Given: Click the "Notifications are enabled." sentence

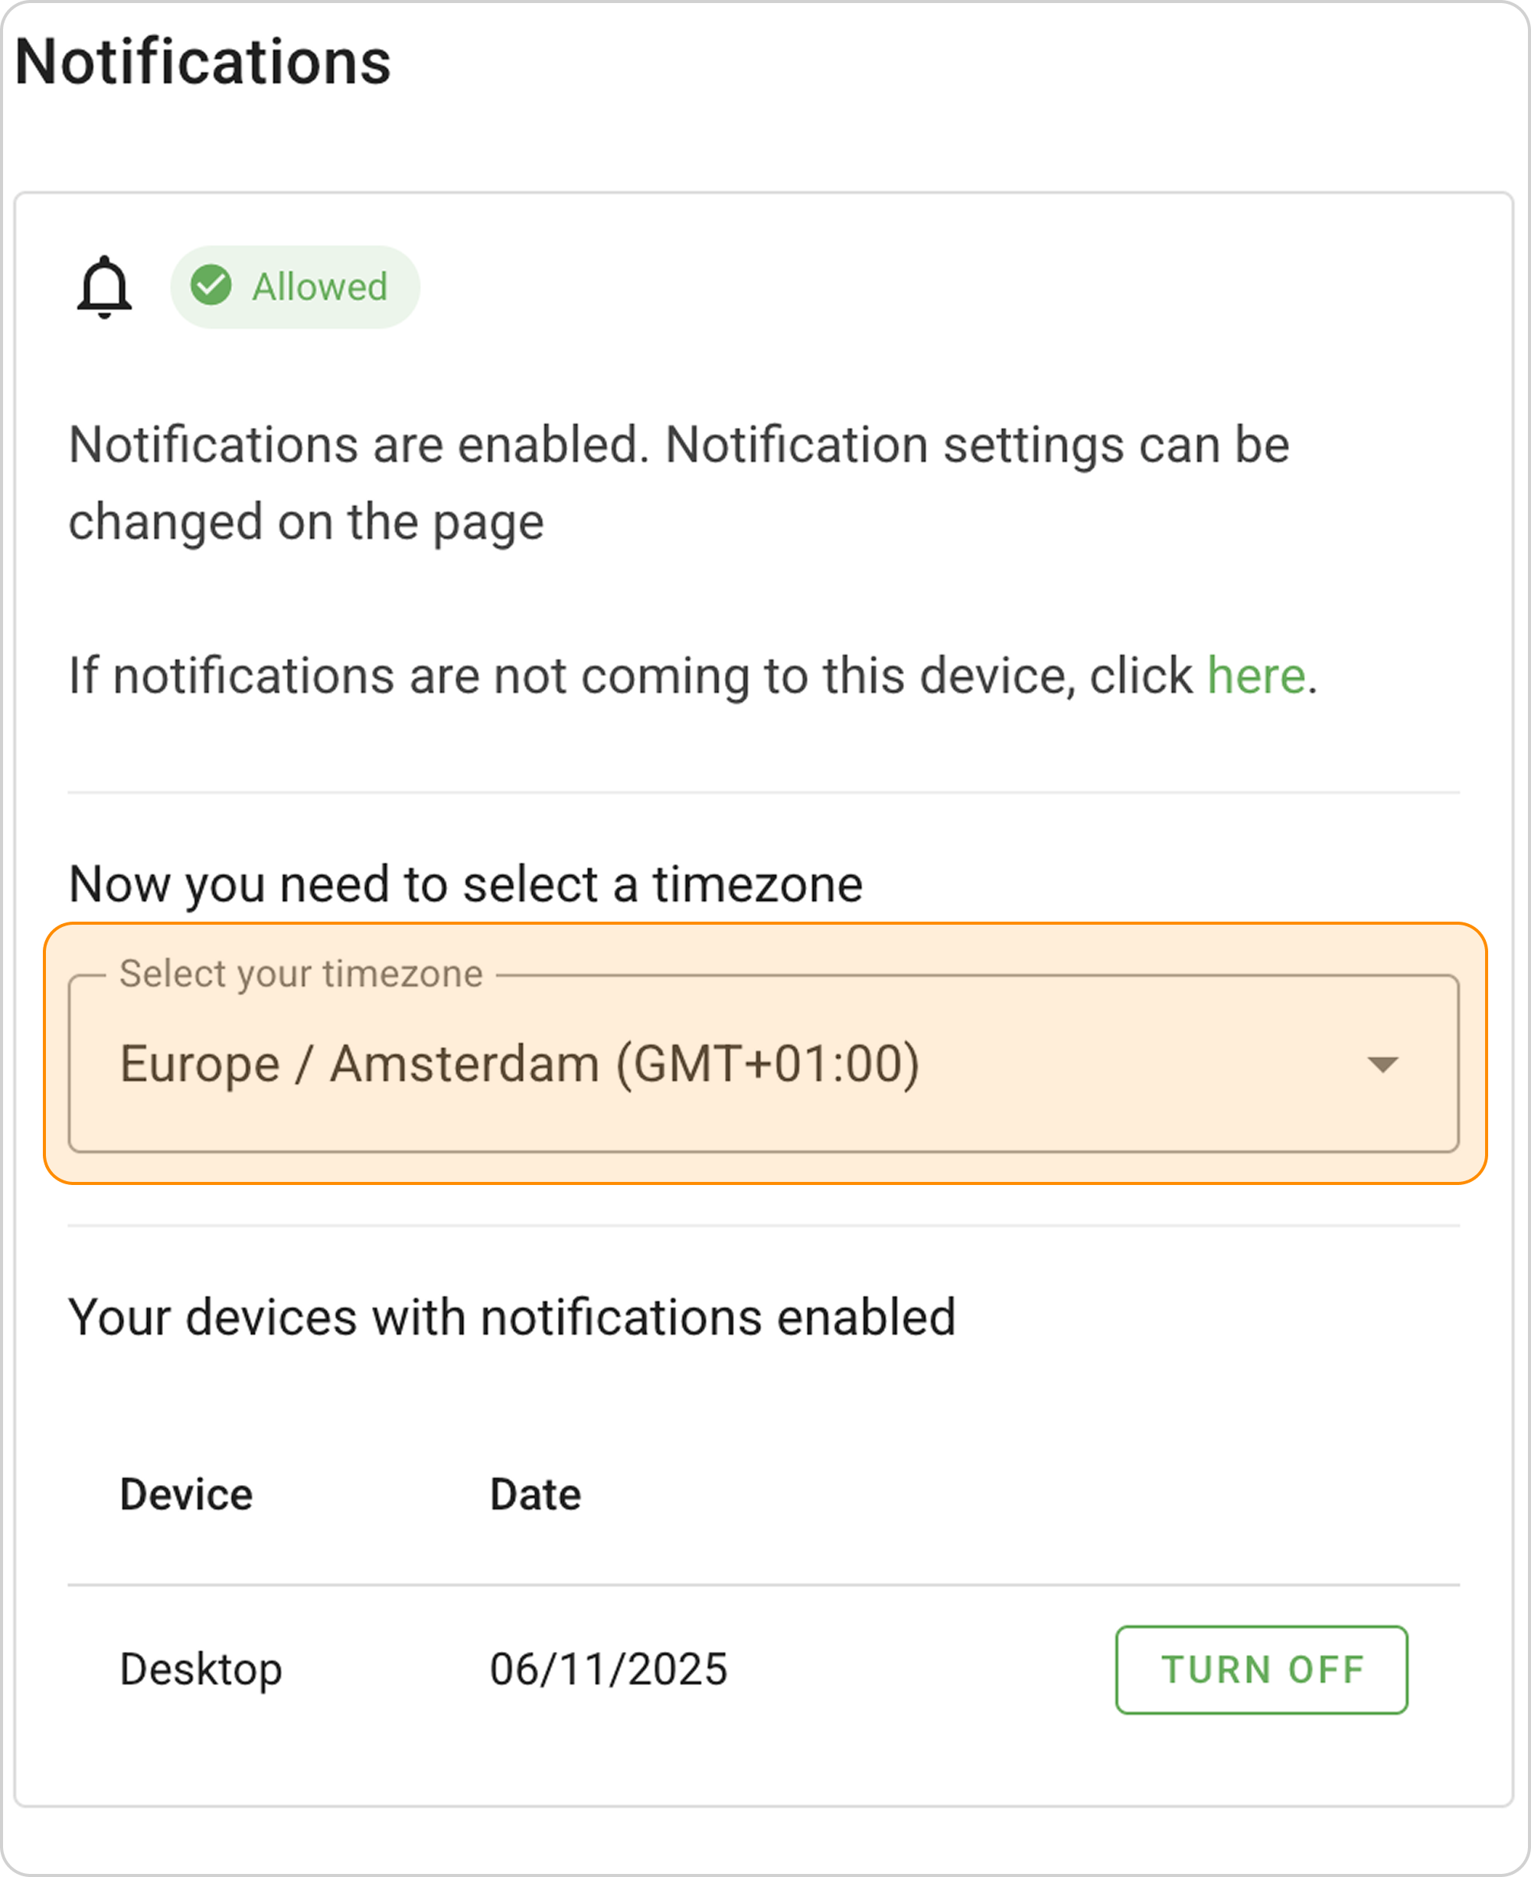Looking at the screenshot, I should tap(358, 444).
